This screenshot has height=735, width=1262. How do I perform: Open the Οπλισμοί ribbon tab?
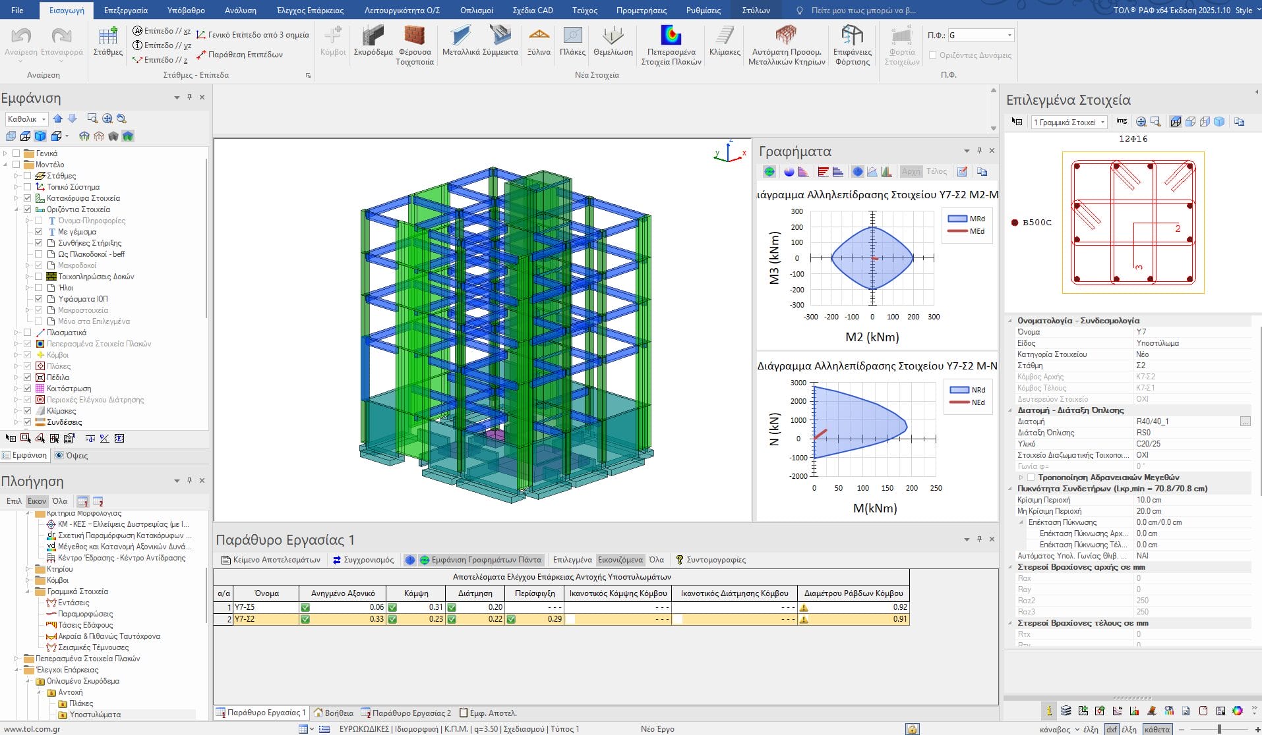click(476, 11)
